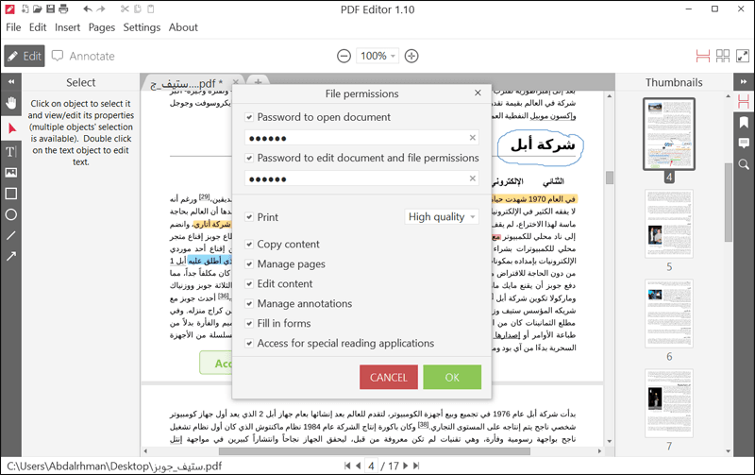This screenshot has height=475, width=755.
Task: Switch to Annotate mode
Action: pos(83,56)
